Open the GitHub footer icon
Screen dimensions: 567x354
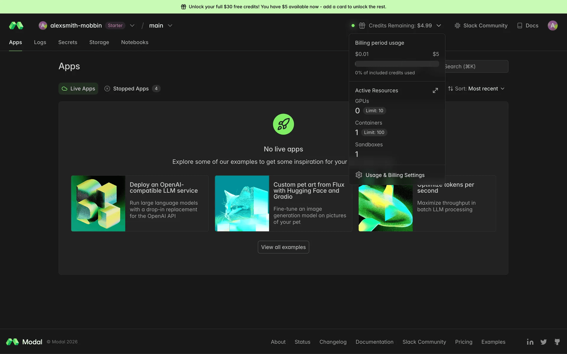557,342
